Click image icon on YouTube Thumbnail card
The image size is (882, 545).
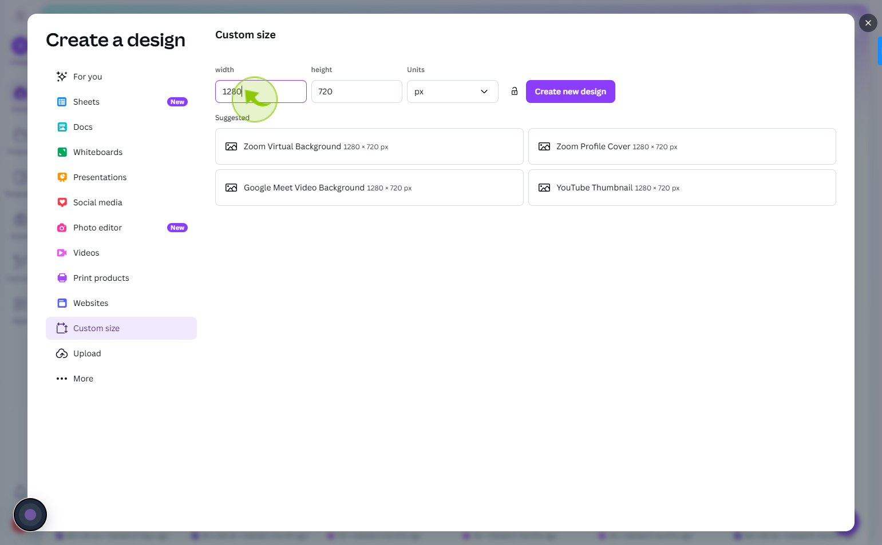tap(544, 188)
